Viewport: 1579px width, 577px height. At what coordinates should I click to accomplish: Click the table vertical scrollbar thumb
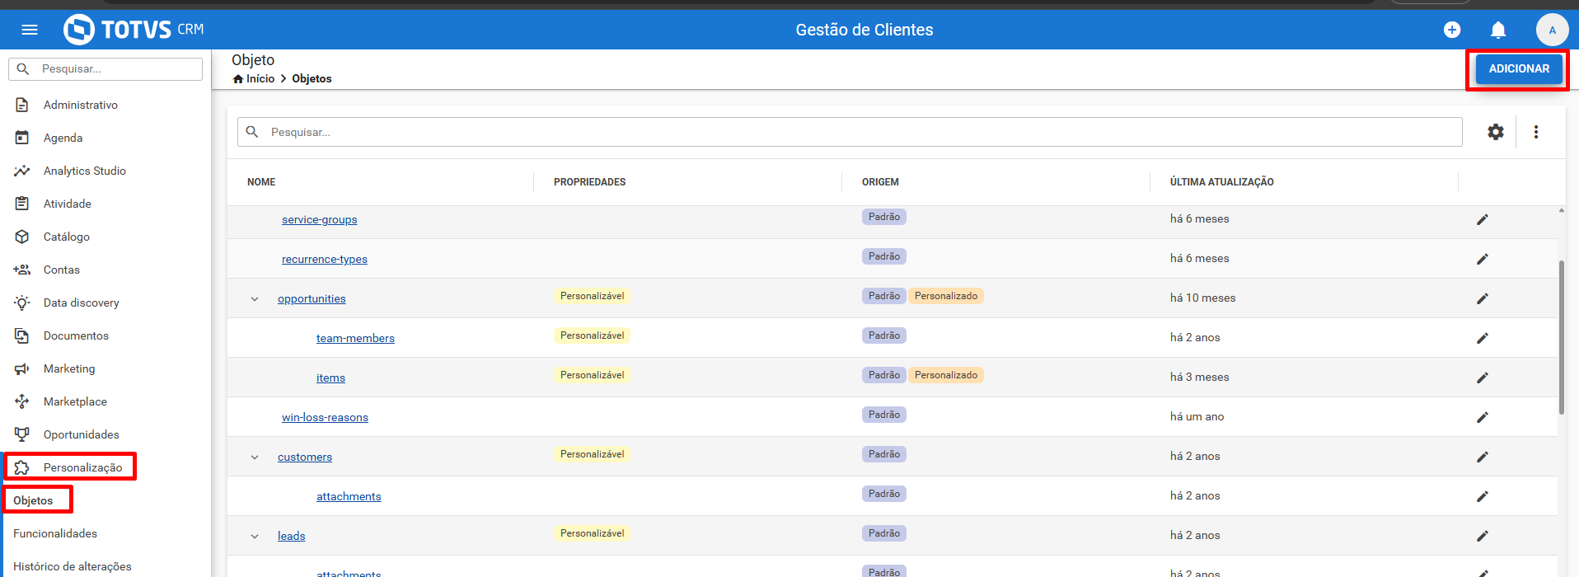pos(1562,338)
